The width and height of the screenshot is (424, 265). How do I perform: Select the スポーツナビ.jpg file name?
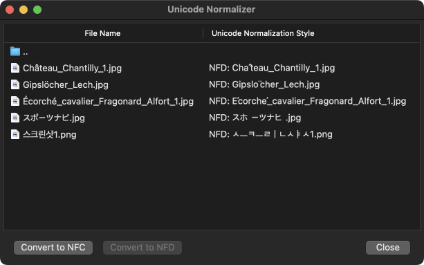(x=54, y=118)
